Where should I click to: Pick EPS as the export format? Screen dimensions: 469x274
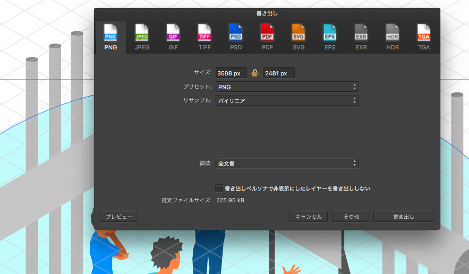point(330,37)
